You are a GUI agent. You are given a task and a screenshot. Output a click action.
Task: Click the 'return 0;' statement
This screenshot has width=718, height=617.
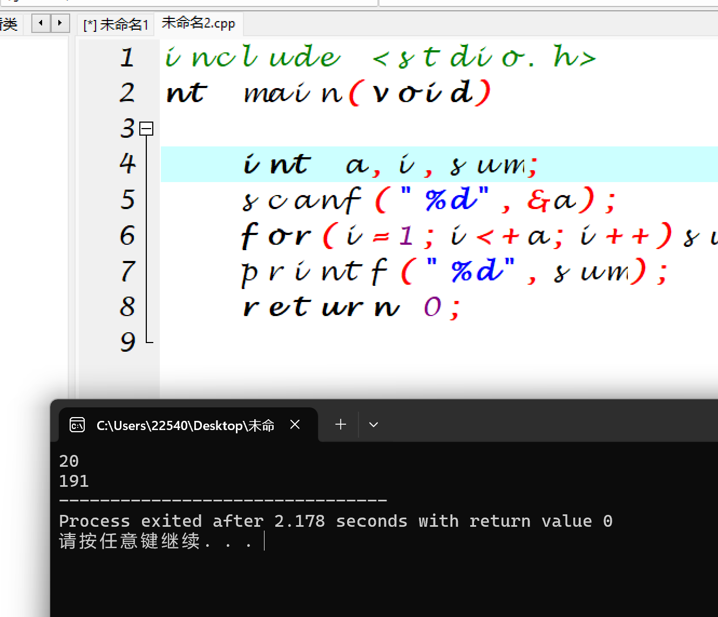click(351, 307)
